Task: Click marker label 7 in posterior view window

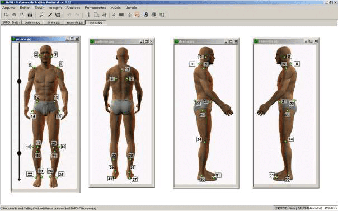Action: 132,79
